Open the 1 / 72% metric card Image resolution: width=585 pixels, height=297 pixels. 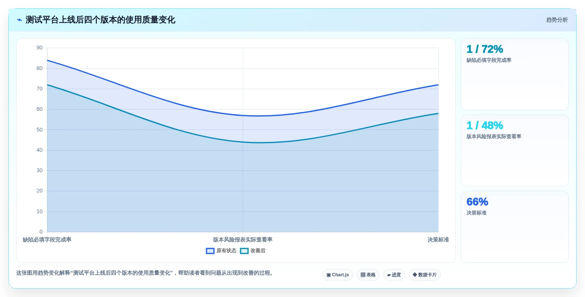515,74
